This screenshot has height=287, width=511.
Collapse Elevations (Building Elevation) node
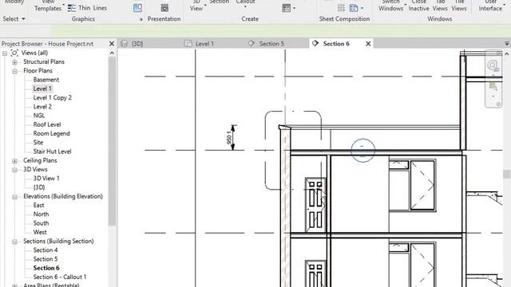click(14, 197)
